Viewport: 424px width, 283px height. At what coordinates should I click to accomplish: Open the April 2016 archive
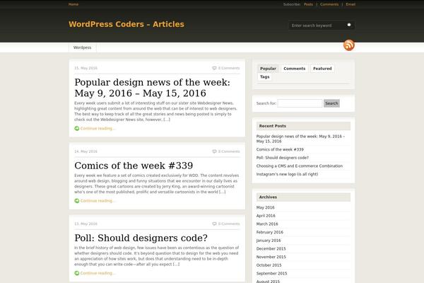click(266, 216)
